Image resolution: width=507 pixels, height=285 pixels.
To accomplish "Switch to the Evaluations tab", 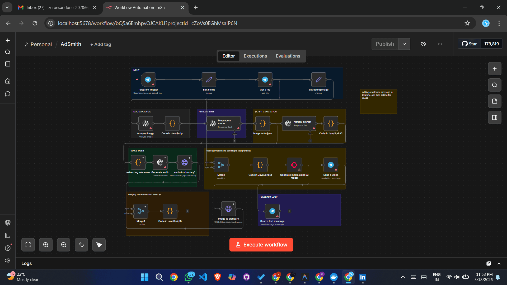I will click(x=288, y=56).
